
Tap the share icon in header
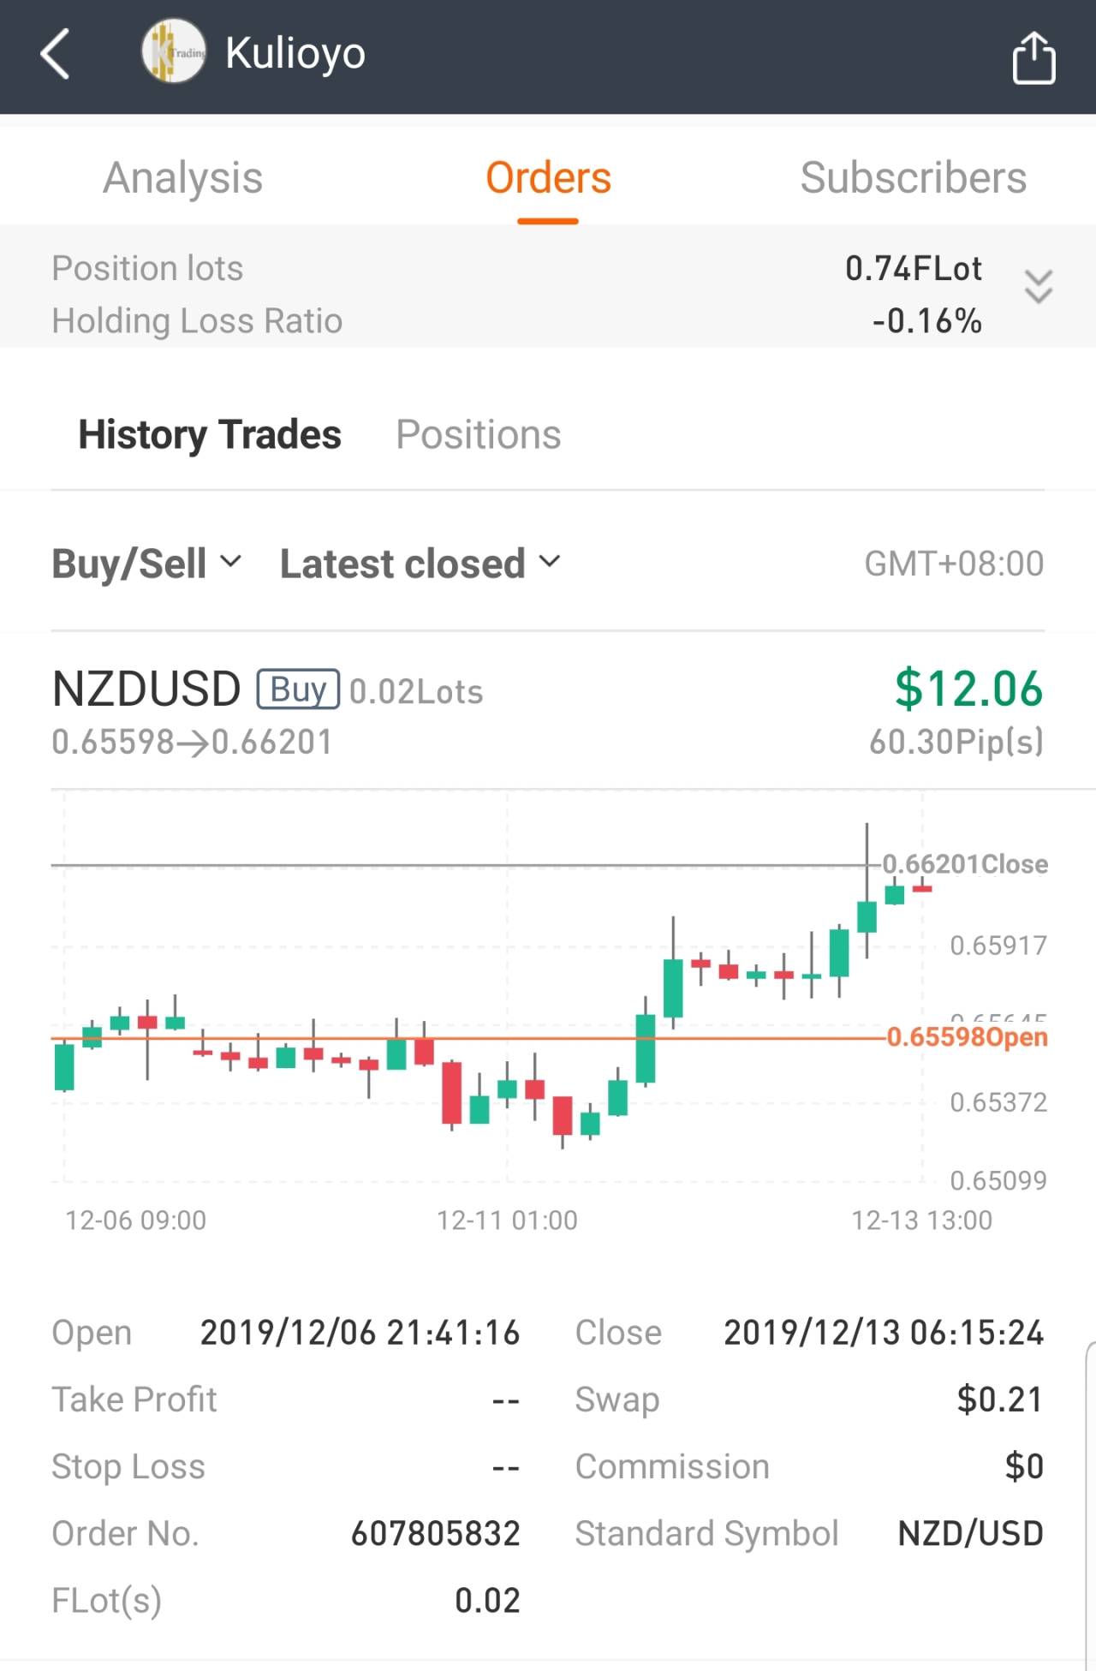point(1033,57)
